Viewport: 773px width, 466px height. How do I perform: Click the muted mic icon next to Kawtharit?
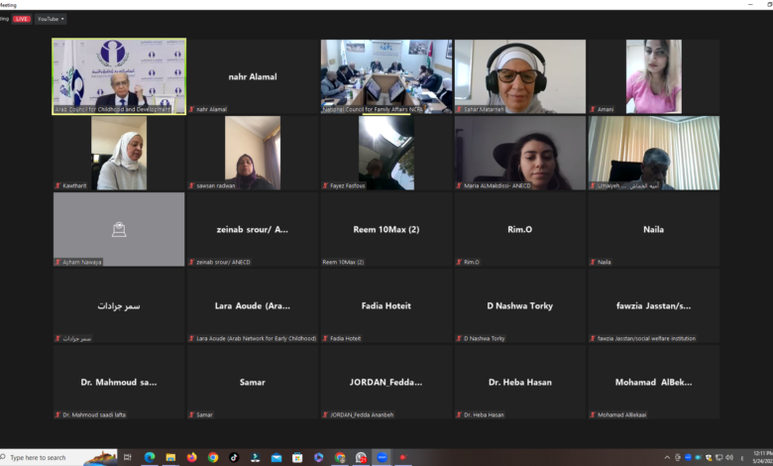pyautogui.click(x=58, y=185)
